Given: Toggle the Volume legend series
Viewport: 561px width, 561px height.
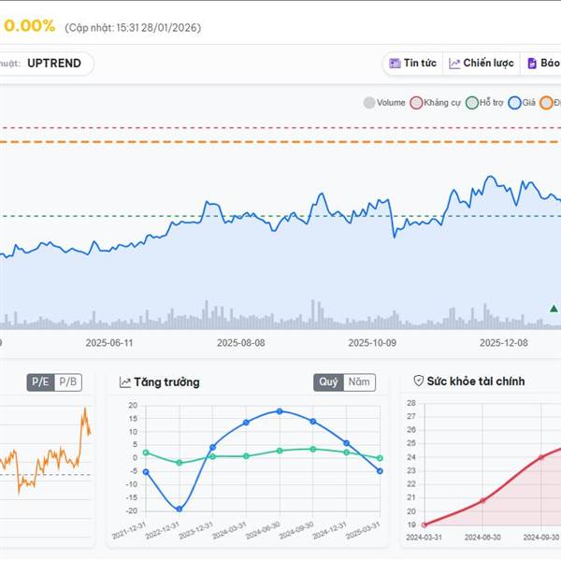Looking at the screenshot, I should pyautogui.click(x=368, y=103).
